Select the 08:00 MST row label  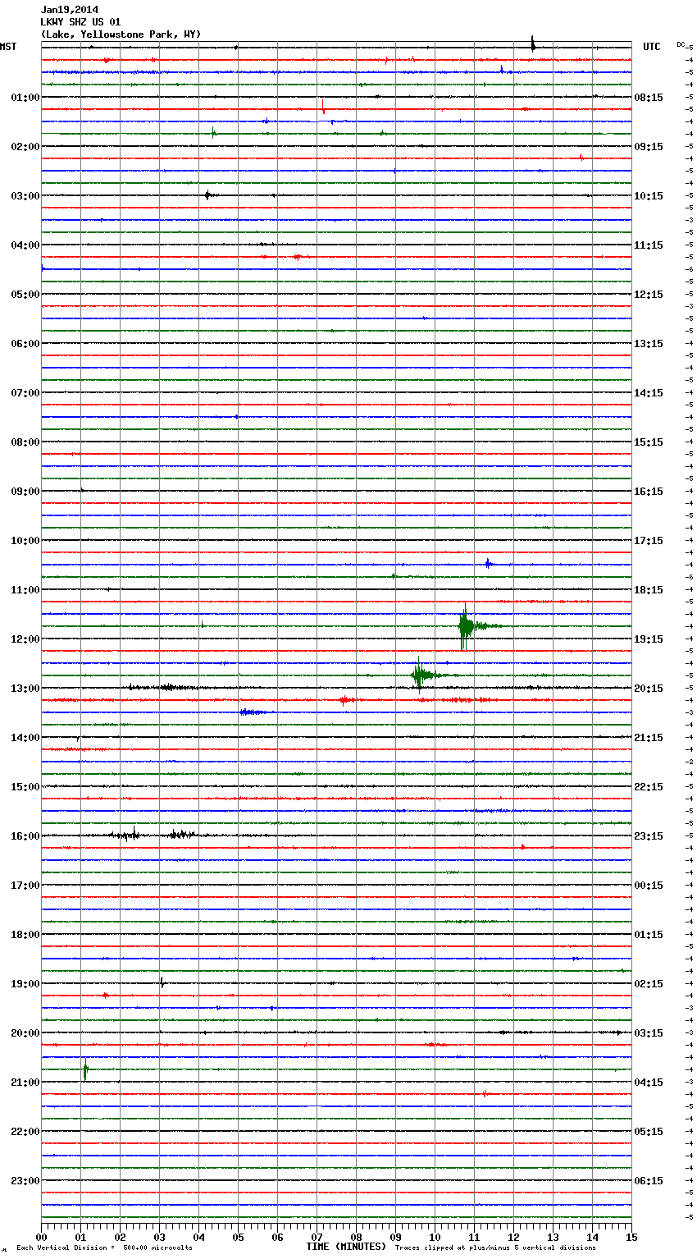[x=25, y=442]
